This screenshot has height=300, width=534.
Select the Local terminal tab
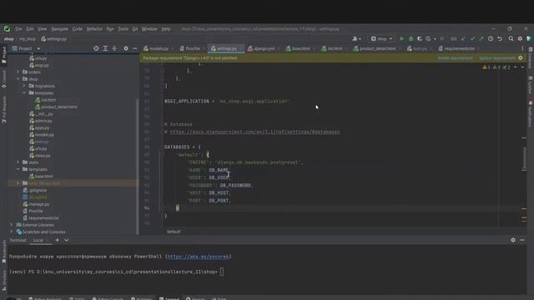pos(38,240)
